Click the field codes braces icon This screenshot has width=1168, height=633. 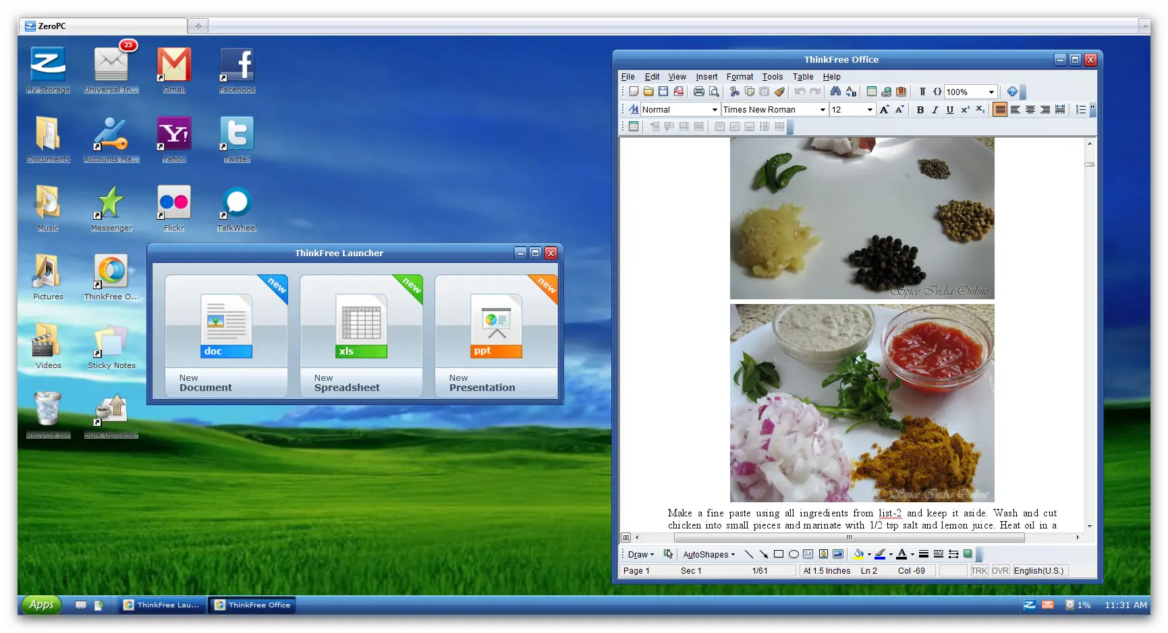937,92
